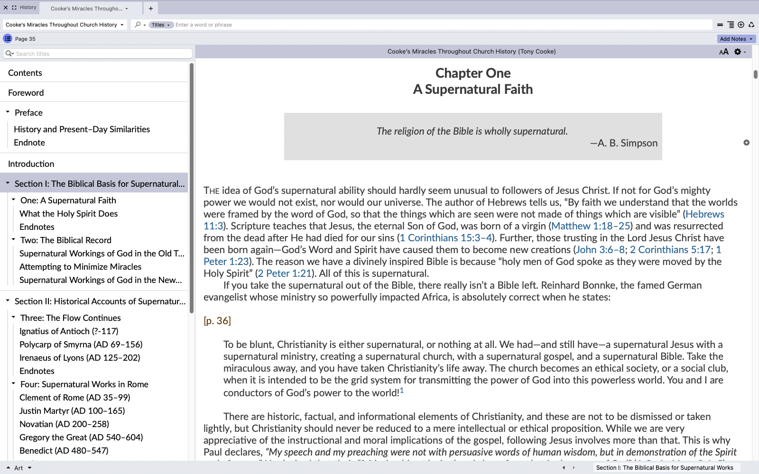Screen dimensions: 759x474
Task: Switch to the History tab
Action: 28,8
